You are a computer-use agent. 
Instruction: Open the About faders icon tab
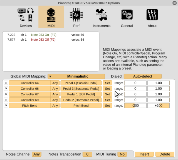point(152,15)
